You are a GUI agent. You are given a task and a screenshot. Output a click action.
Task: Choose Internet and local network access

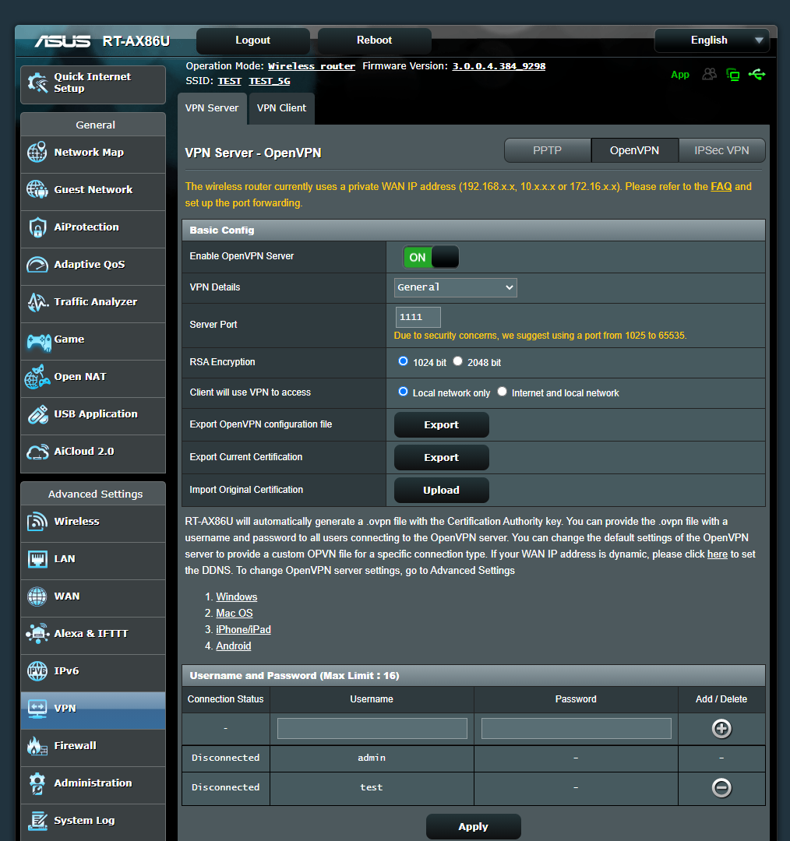pyautogui.click(x=503, y=391)
